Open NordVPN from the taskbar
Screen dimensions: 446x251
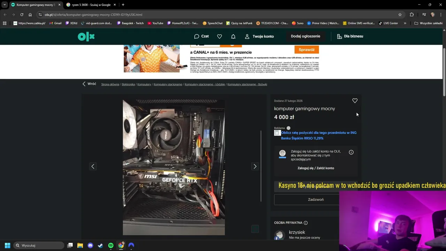(131, 245)
